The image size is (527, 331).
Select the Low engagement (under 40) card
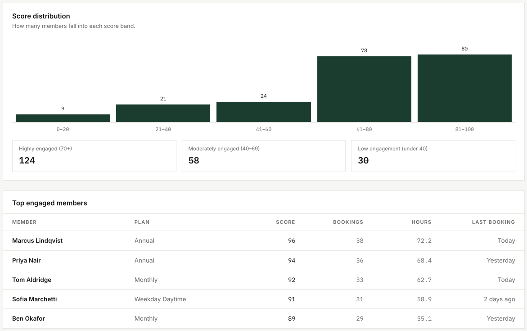click(x=433, y=156)
